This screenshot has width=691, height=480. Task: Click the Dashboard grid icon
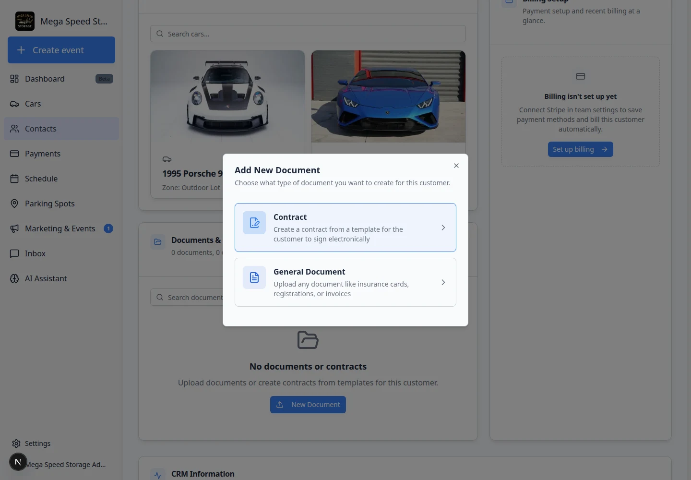[x=14, y=79]
